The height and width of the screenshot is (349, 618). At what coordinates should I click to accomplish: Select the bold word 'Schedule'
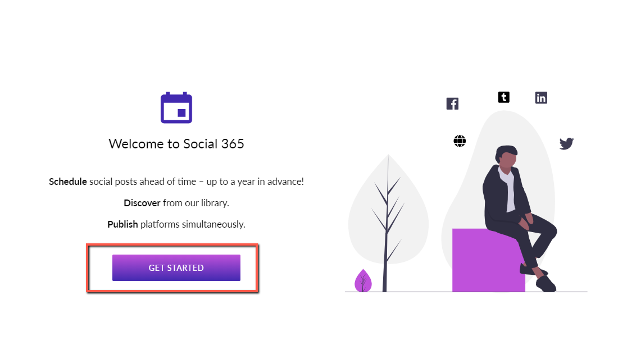[x=68, y=182]
